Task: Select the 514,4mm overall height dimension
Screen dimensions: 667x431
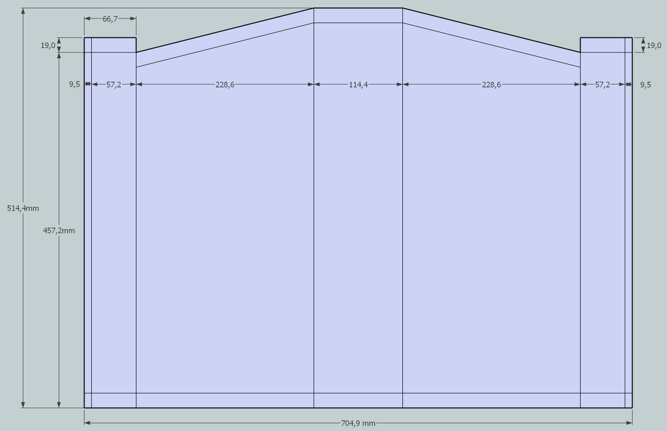Action: [23, 208]
